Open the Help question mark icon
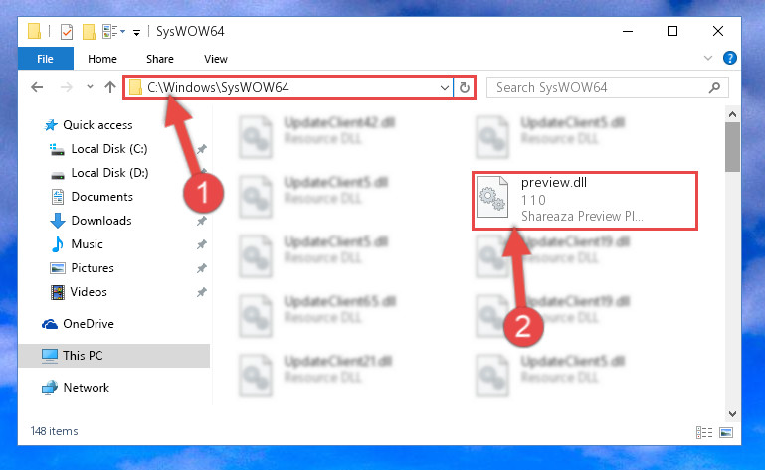765x470 pixels. 730,58
